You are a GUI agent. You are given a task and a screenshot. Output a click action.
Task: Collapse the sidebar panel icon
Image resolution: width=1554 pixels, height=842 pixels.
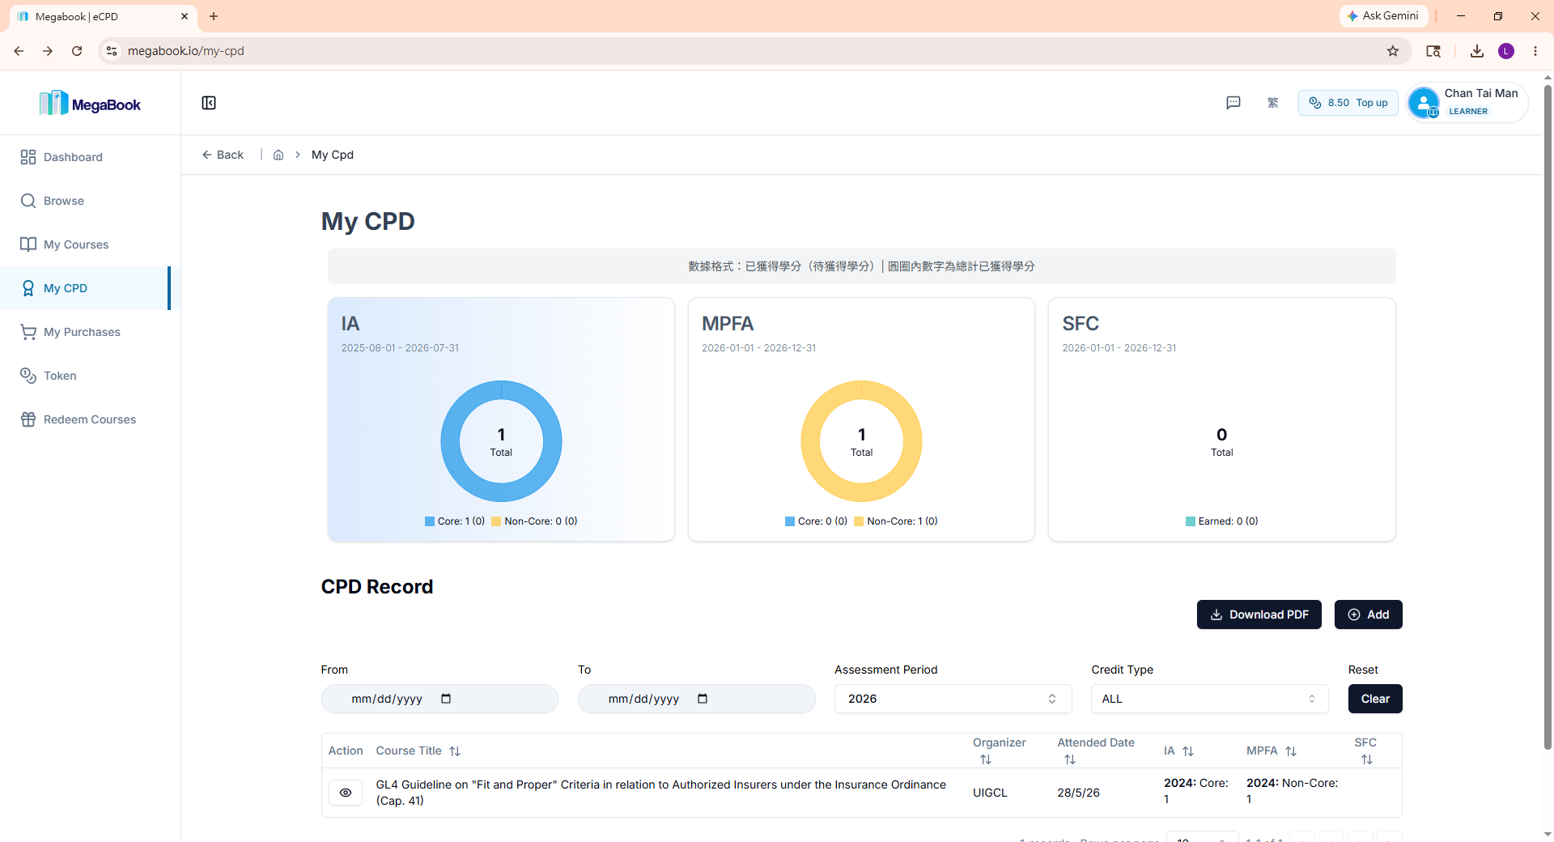click(x=209, y=103)
